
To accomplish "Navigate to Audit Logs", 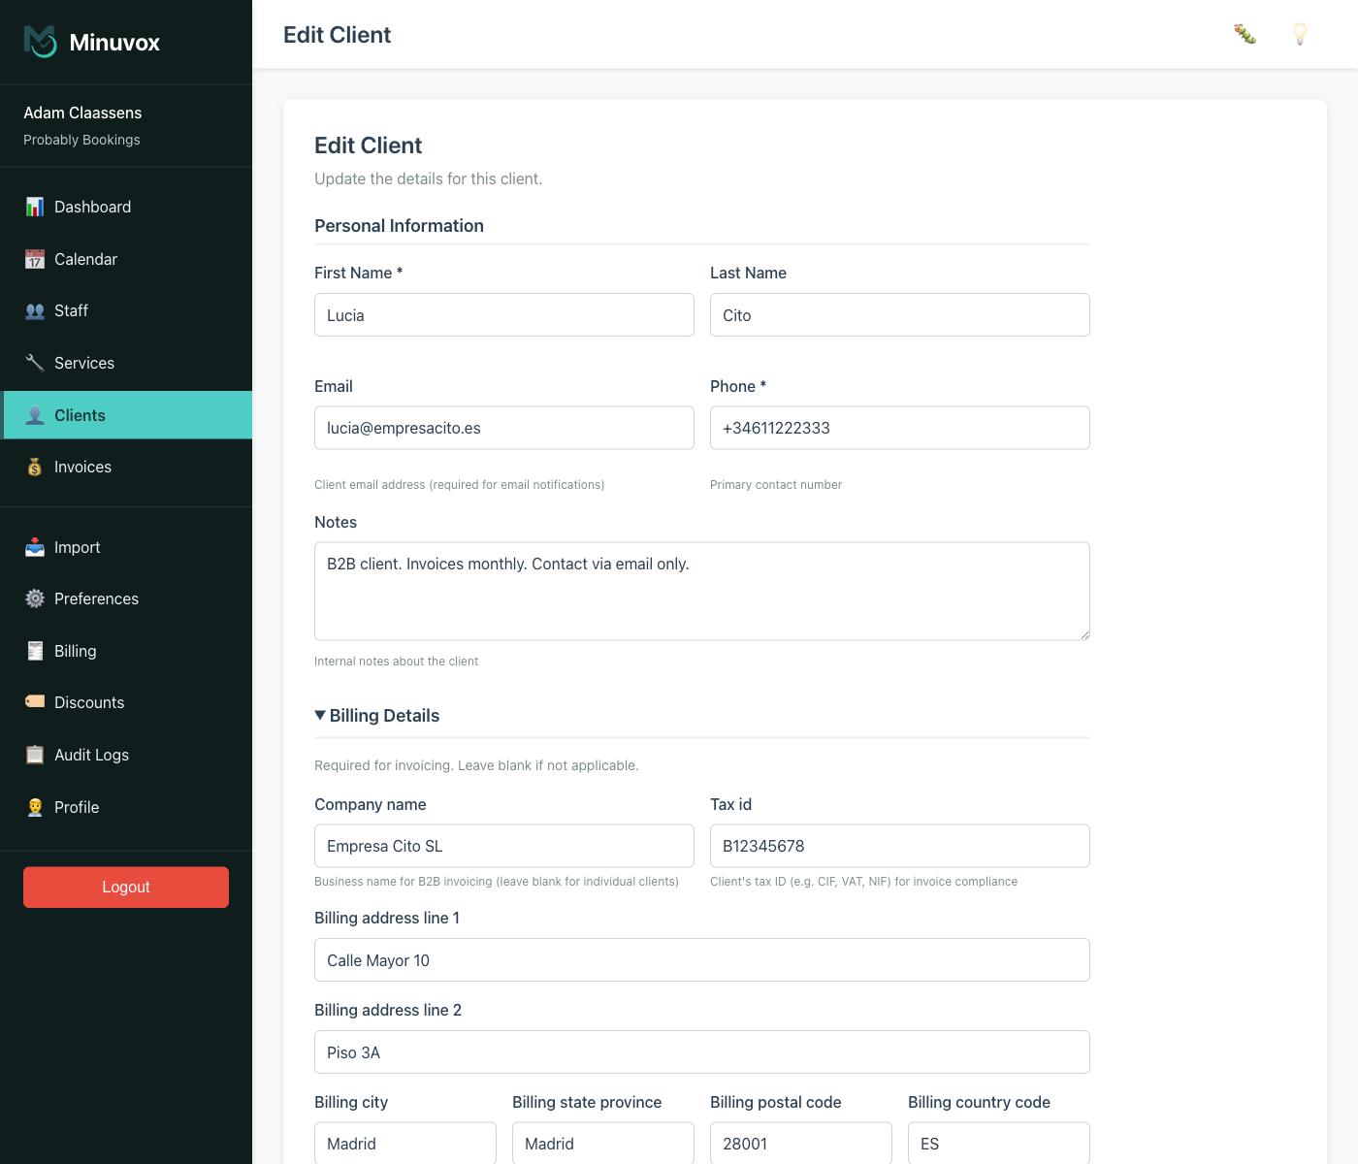I will 91,755.
